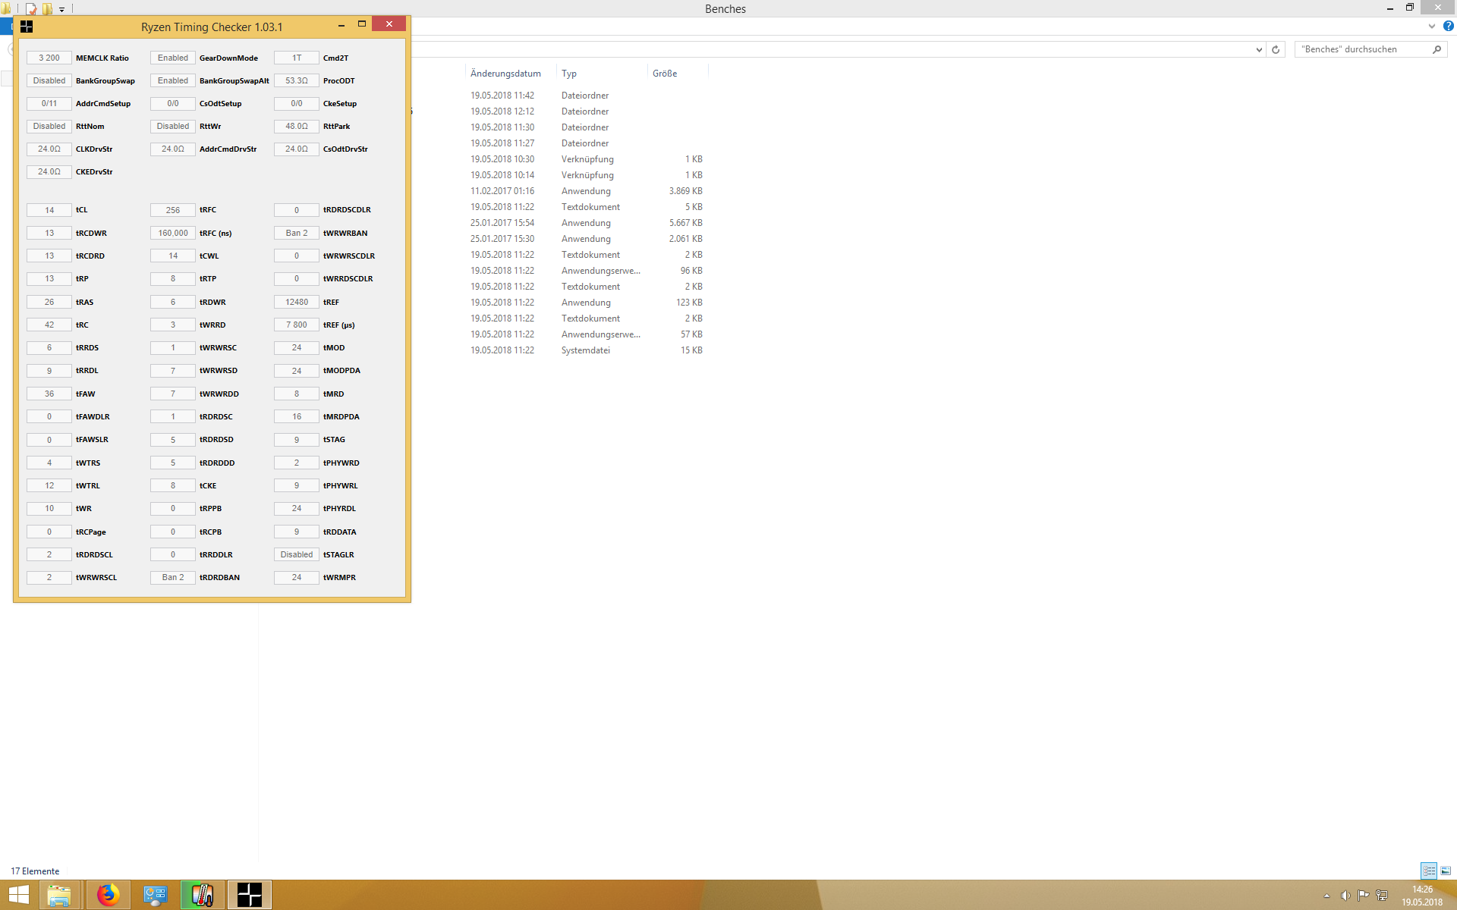Sort by Typ column header
This screenshot has width=1457, height=910.
(569, 74)
